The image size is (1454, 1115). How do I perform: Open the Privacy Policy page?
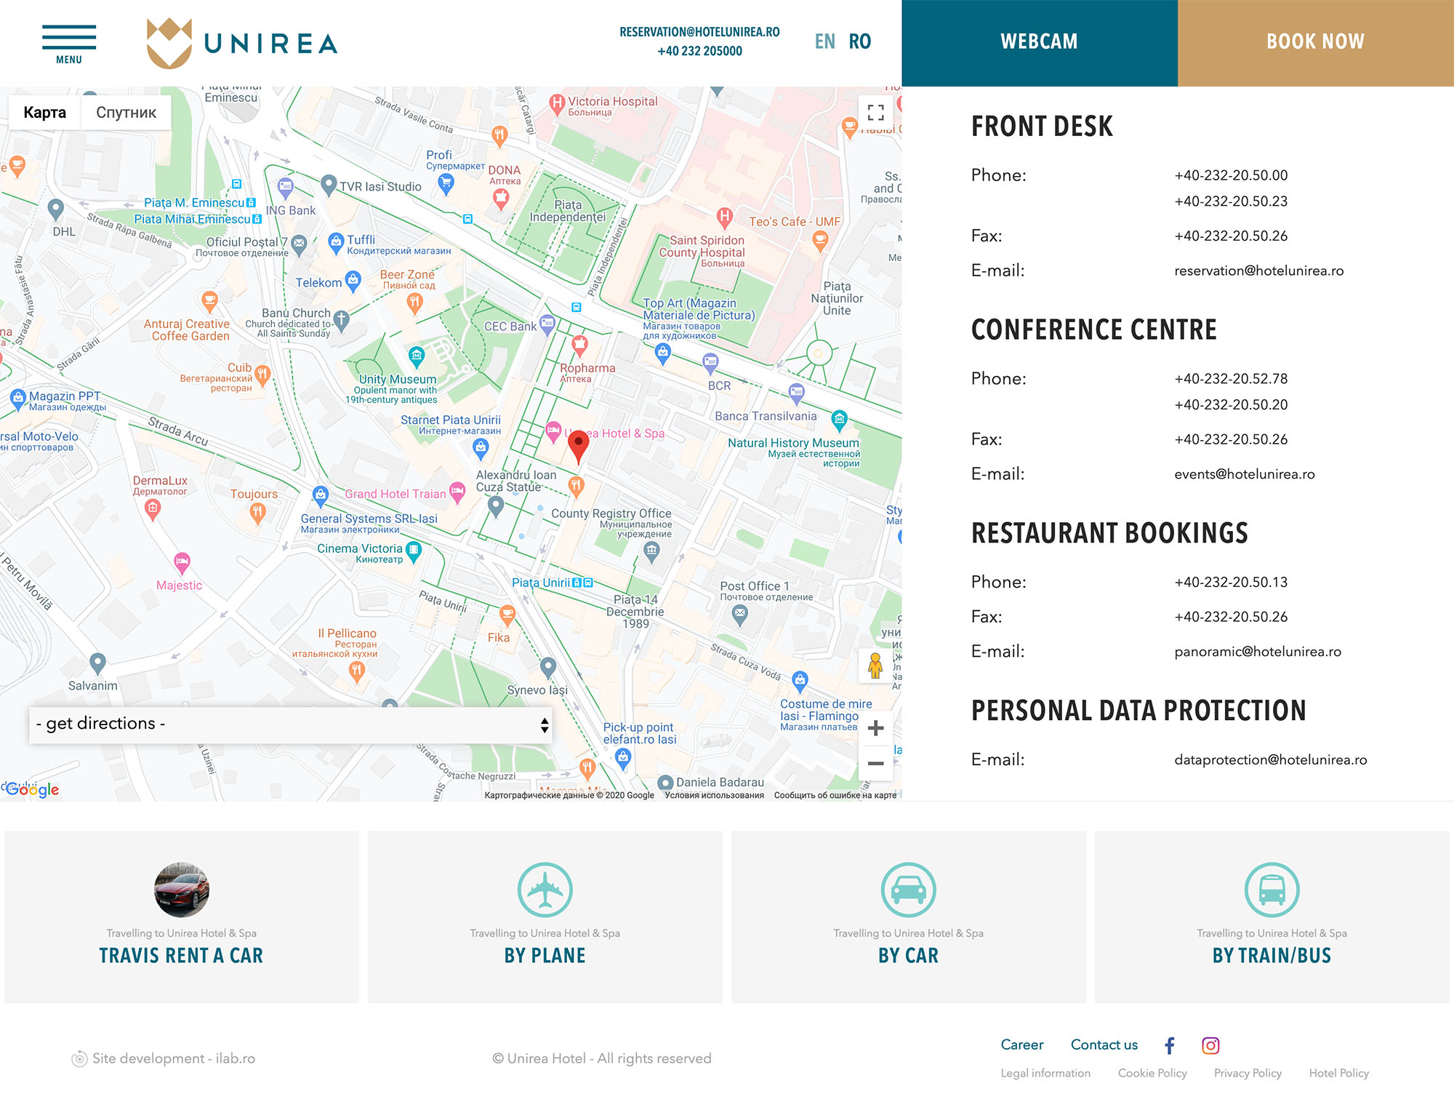pos(1249,1073)
